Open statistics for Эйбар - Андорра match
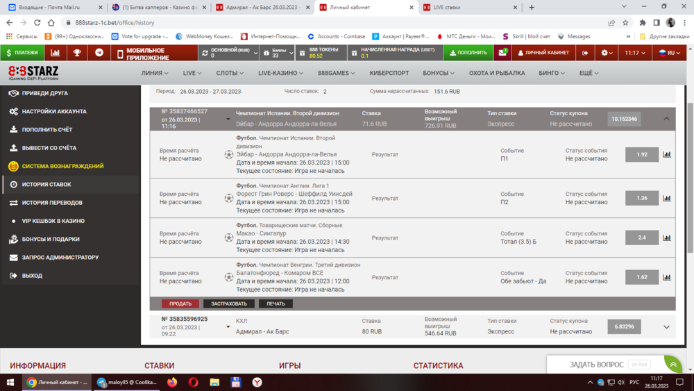Viewport: 694px width, 391px height. tap(666, 155)
